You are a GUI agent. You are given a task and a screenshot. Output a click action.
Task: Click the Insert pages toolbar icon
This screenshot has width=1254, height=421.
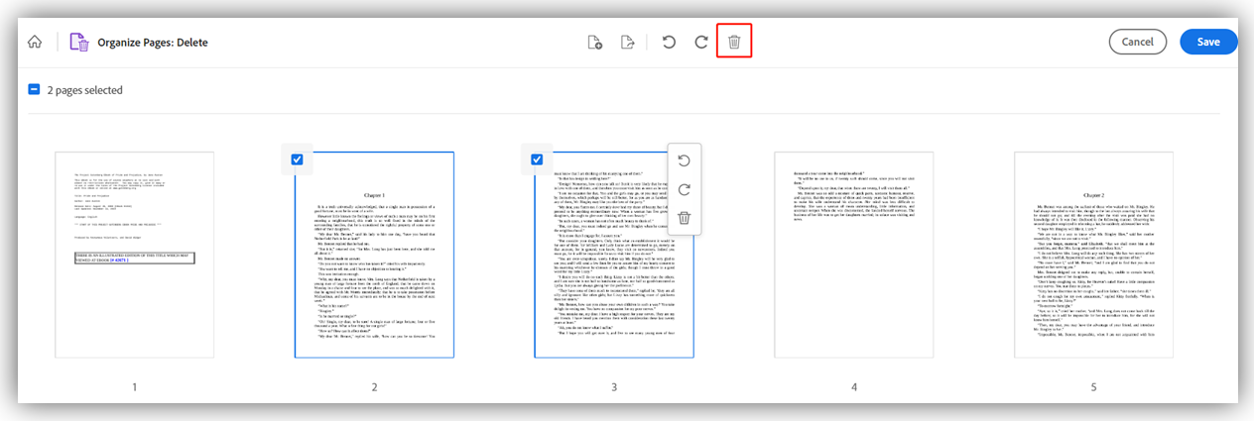click(x=595, y=43)
